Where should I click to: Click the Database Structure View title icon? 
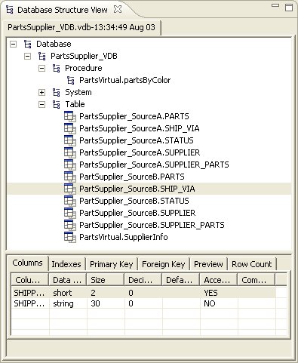(x=10, y=10)
